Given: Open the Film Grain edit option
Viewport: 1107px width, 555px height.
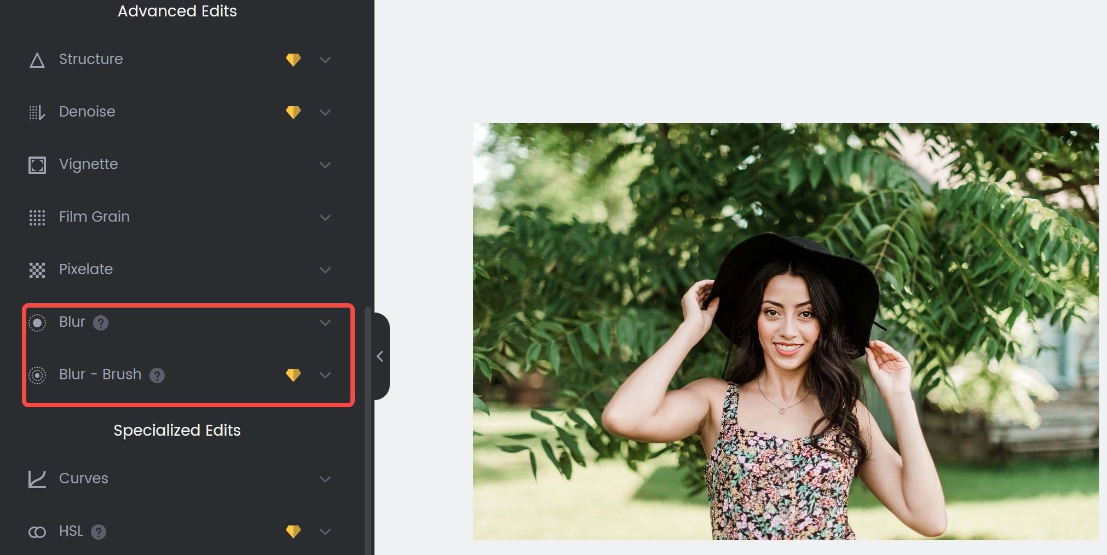Looking at the screenshot, I should pos(180,217).
